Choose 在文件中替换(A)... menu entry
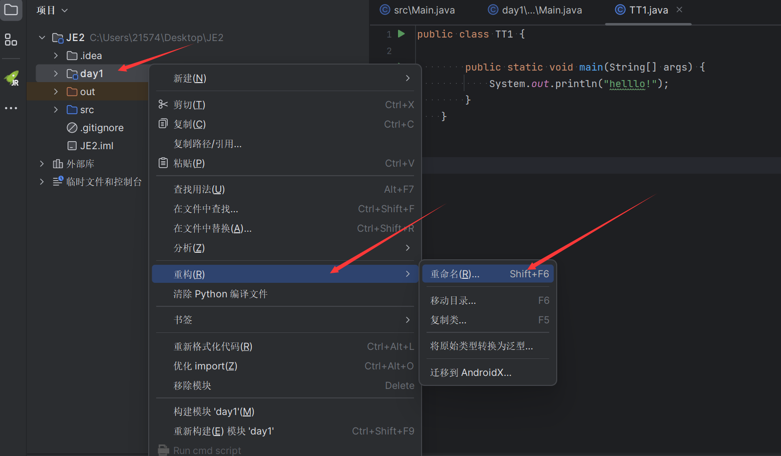This screenshot has height=456, width=781. 285,228
